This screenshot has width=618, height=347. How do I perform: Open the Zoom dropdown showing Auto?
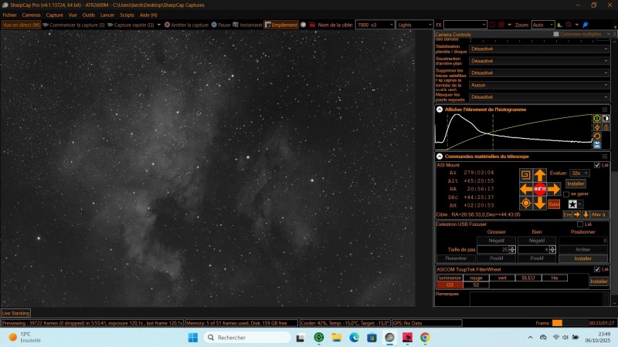(543, 25)
